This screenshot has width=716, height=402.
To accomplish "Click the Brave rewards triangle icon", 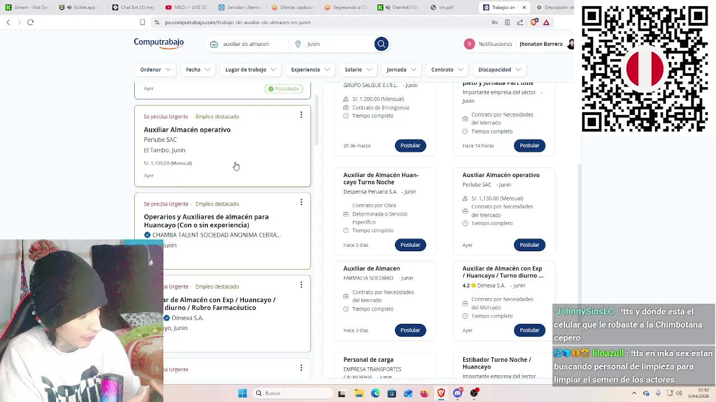I will 547,22.
